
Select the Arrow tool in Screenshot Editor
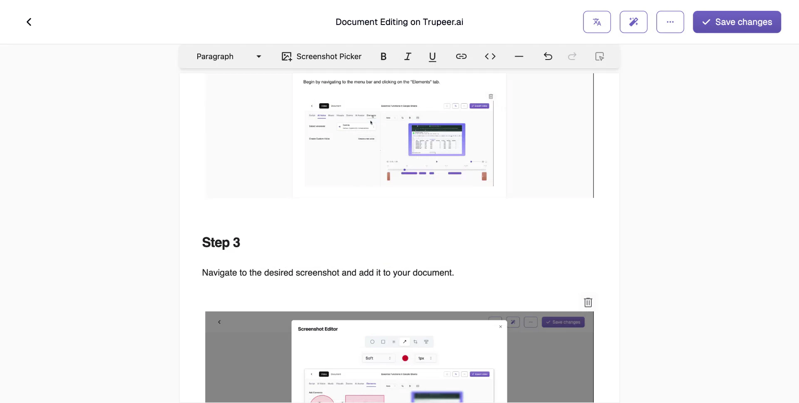pyautogui.click(x=405, y=341)
